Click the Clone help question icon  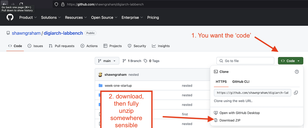pyautogui.click(x=297, y=72)
